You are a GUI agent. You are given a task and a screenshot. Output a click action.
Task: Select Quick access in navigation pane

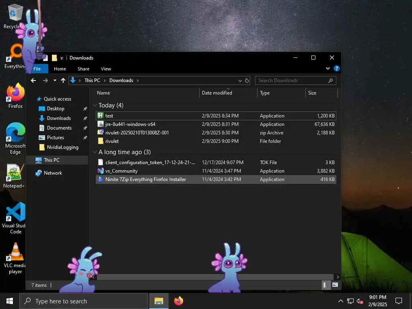57,99
